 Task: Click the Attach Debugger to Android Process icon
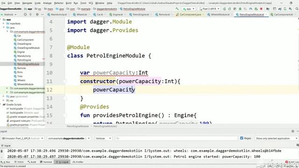tap(256, 9)
